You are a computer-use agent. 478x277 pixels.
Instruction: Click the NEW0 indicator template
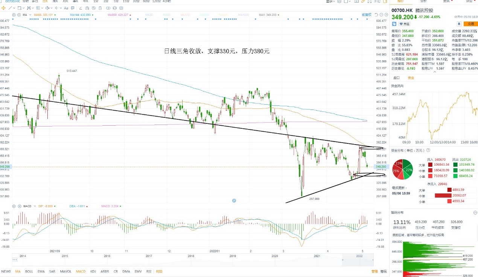tap(6, 271)
